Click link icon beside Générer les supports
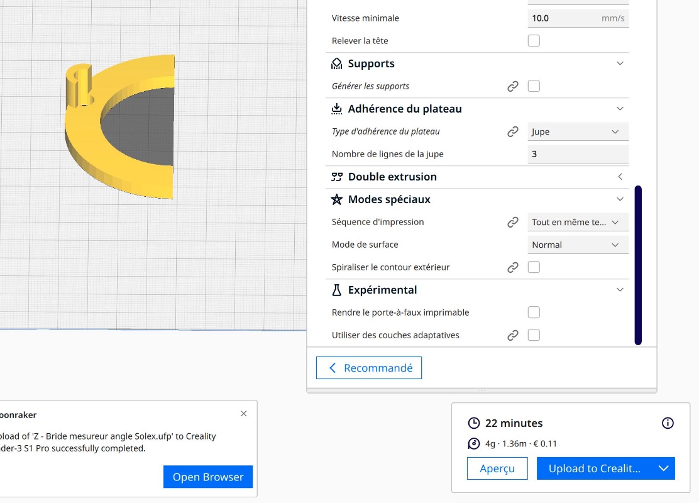Viewport: 699px width, 503px height. tap(513, 86)
